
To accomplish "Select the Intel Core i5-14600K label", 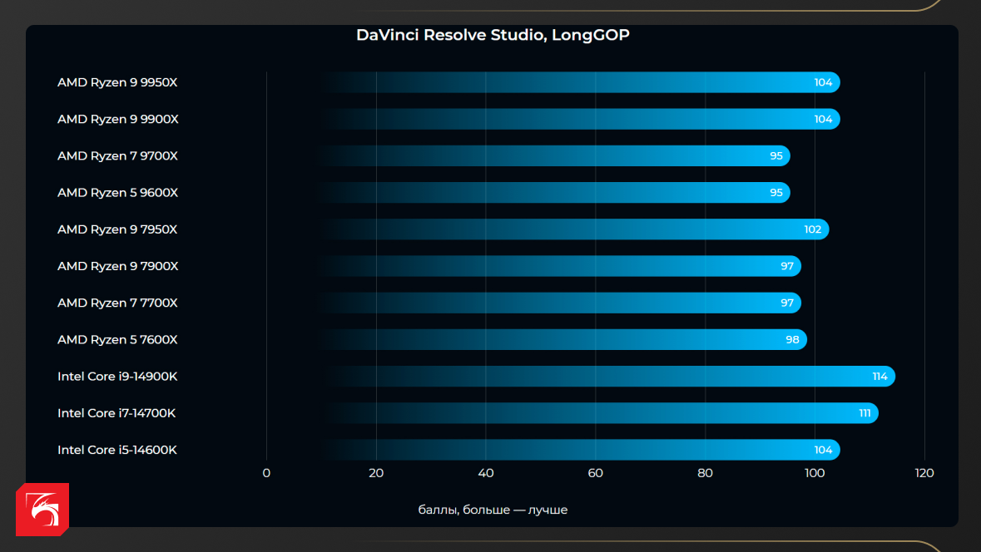I will pyautogui.click(x=117, y=450).
